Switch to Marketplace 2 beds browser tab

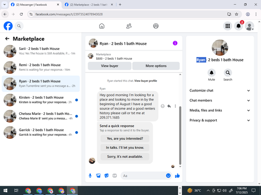click(x=88, y=5)
